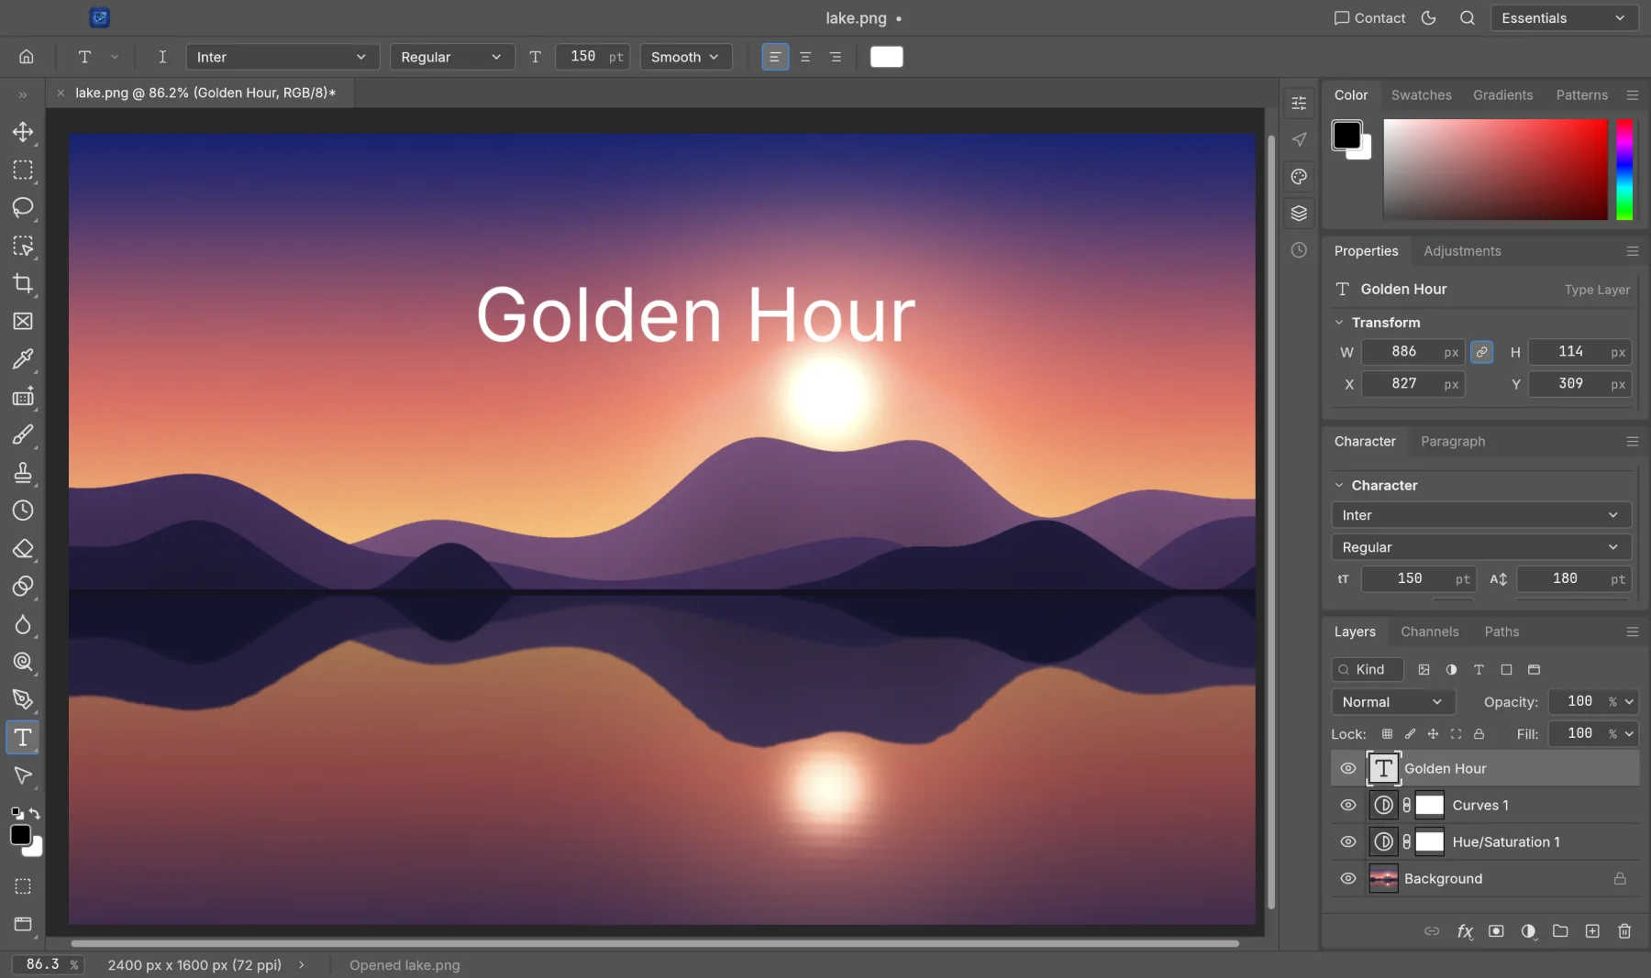
Task: Toggle dark mode moon icon
Action: click(x=1428, y=18)
